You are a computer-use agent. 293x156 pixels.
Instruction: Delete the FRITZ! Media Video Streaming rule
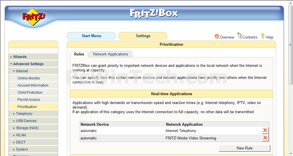[265, 138]
